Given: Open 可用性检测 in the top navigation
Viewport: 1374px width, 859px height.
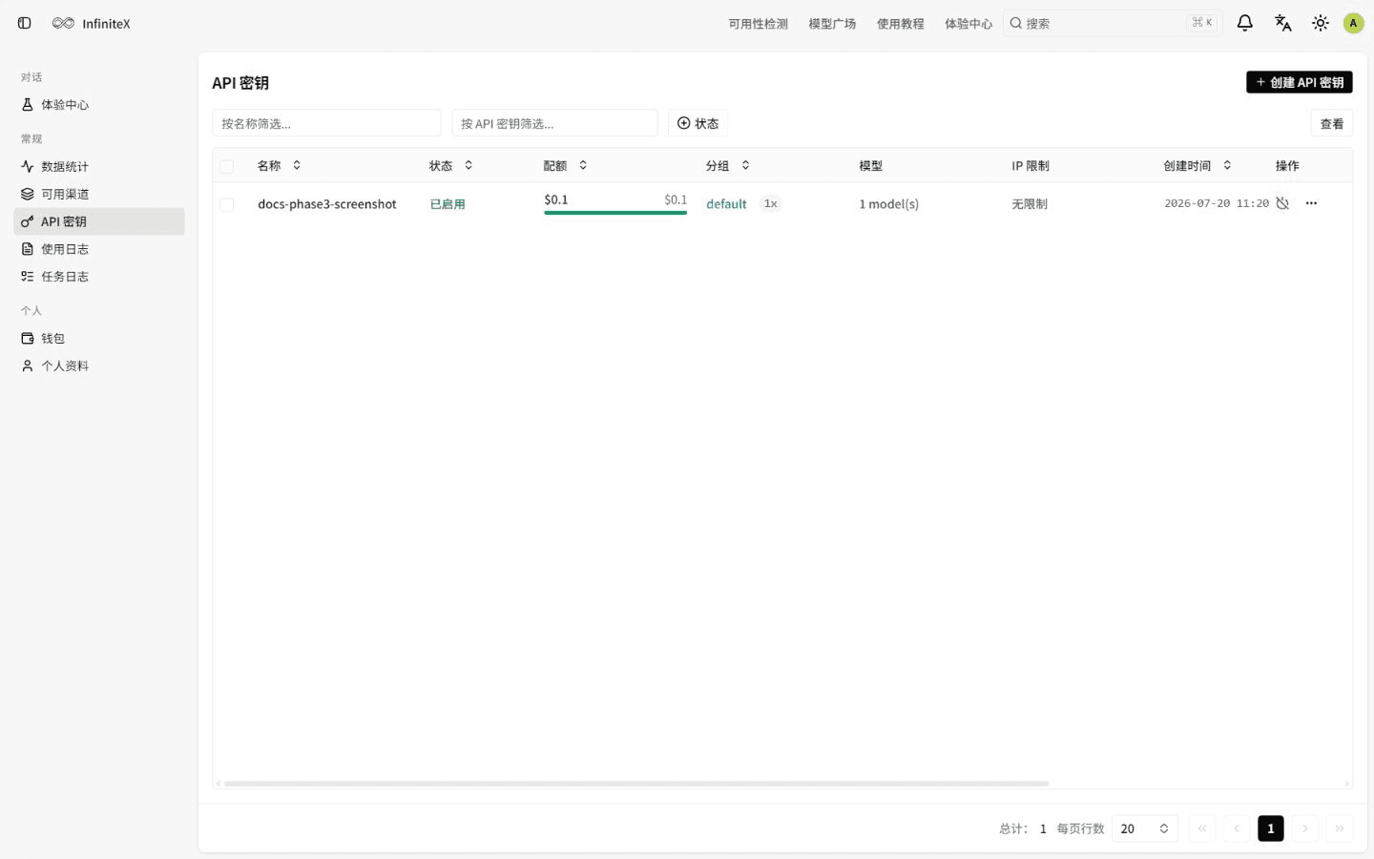Looking at the screenshot, I should click(x=758, y=24).
